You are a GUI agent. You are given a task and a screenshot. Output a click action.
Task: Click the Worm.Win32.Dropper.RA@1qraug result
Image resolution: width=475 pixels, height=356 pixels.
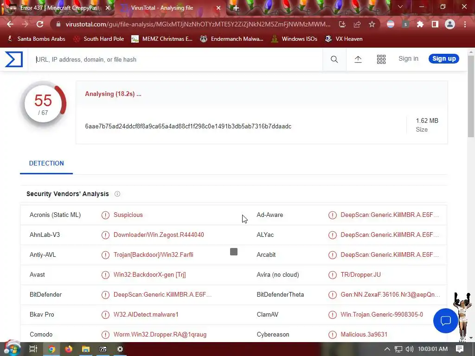(x=160, y=335)
